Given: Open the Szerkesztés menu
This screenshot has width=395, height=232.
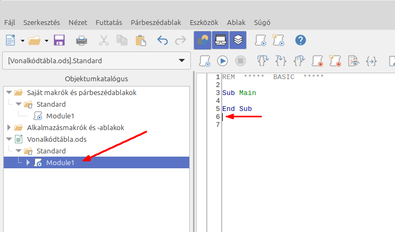Looking at the screenshot, I should 41,22.
